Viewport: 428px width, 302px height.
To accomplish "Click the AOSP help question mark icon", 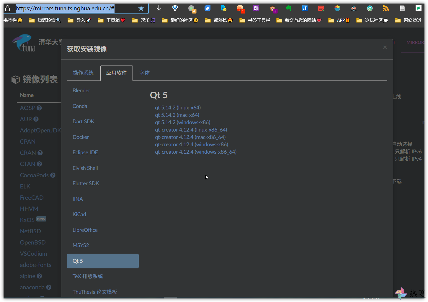I will [x=39, y=108].
